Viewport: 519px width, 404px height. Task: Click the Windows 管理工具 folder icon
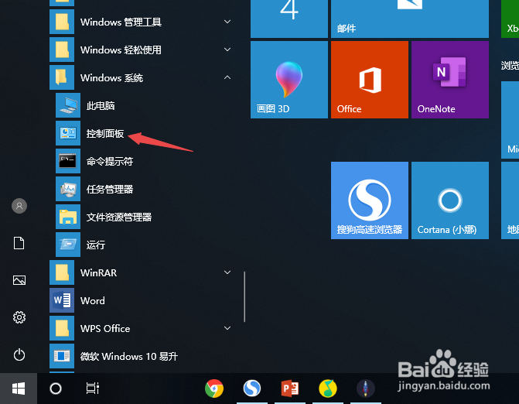click(x=62, y=22)
